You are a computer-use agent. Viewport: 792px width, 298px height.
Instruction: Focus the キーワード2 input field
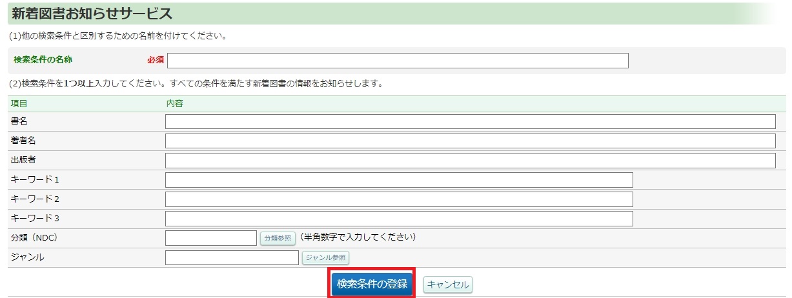coord(399,199)
